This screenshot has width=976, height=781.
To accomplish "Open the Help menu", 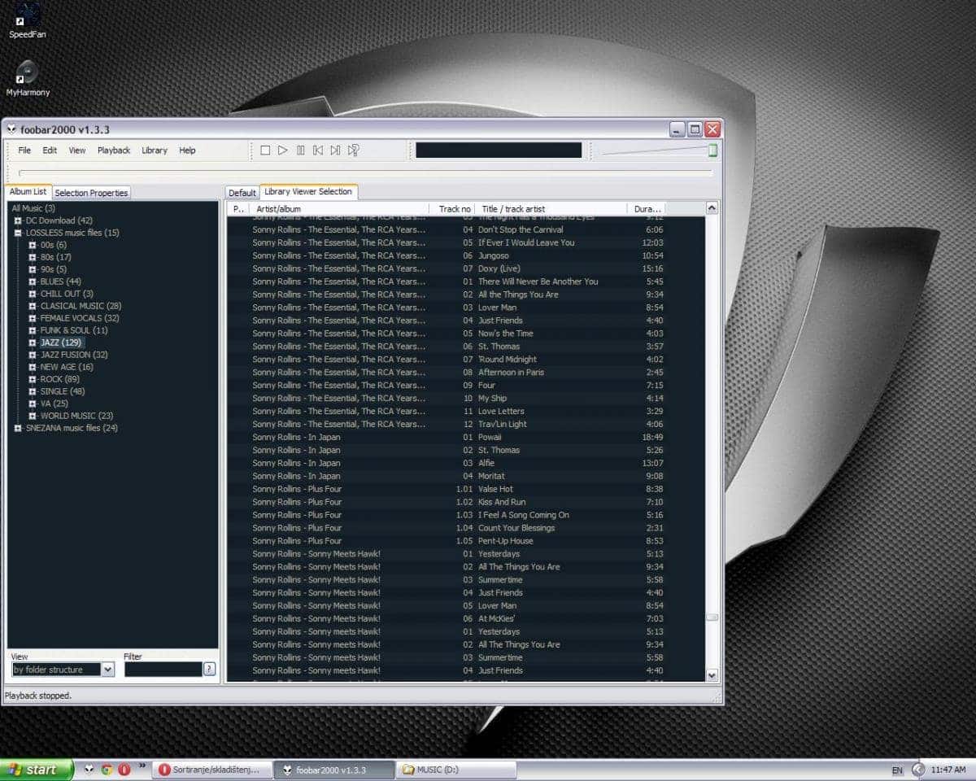I will pyautogui.click(x=187, y=151).
